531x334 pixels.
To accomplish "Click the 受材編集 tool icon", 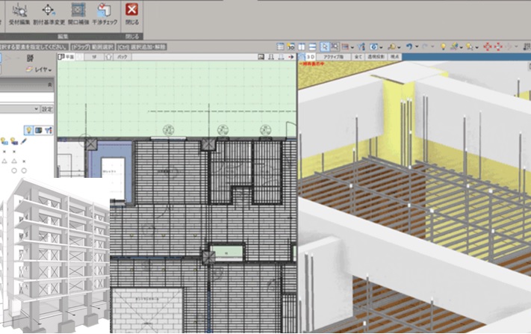I will tap(19, 12).
